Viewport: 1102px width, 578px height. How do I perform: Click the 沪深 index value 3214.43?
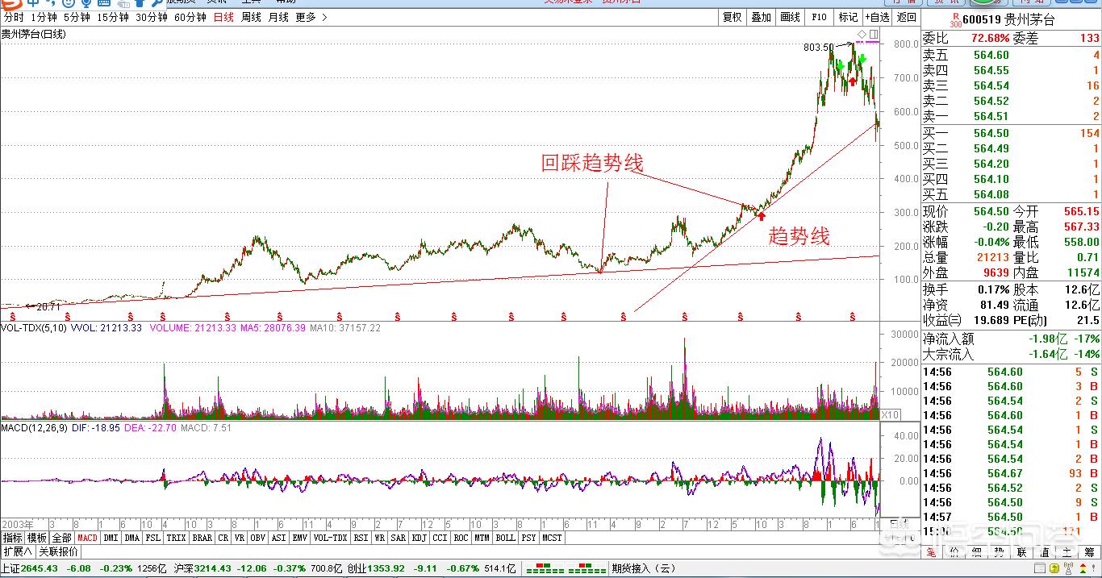click(215, 569)
